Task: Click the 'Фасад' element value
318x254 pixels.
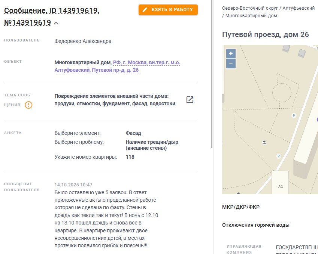Action: (133, 133)
